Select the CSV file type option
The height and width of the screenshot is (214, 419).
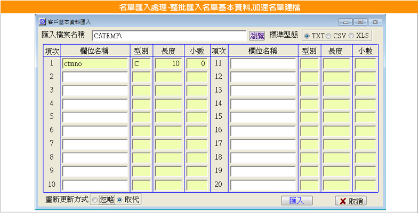[328, 36]
